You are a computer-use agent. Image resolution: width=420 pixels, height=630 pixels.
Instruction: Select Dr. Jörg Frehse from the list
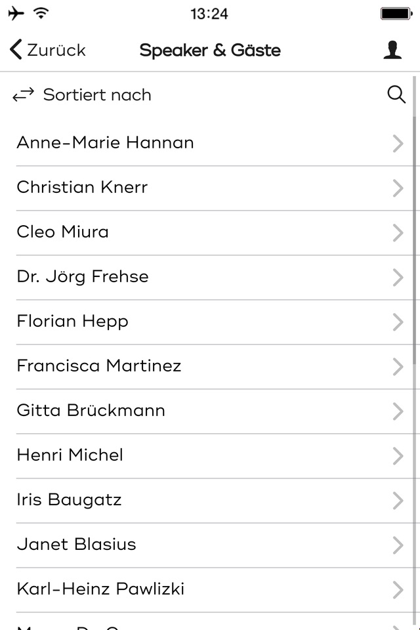(x=83, y=277)
